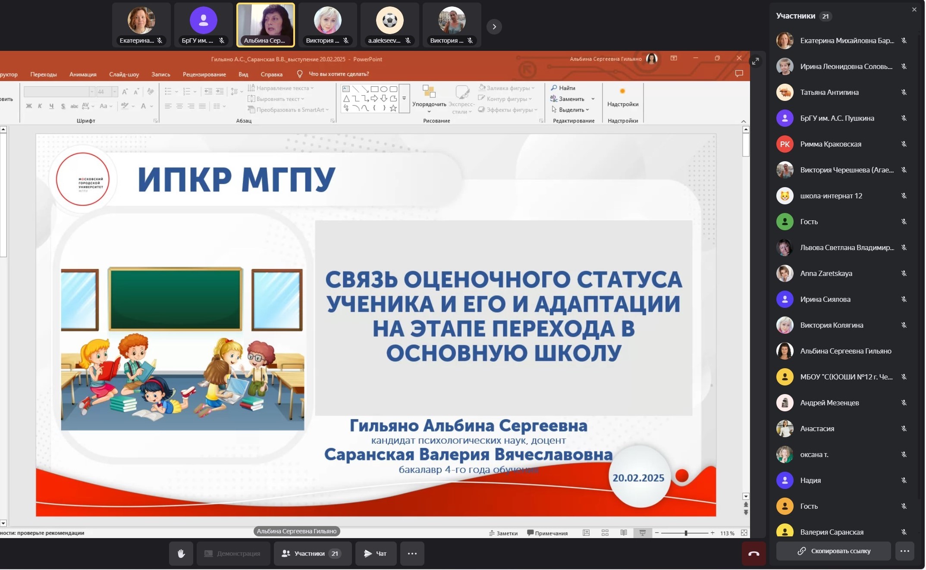Click the raise hand icon
The height and width of the screenshot is (570, 926).
coord(181,554)
